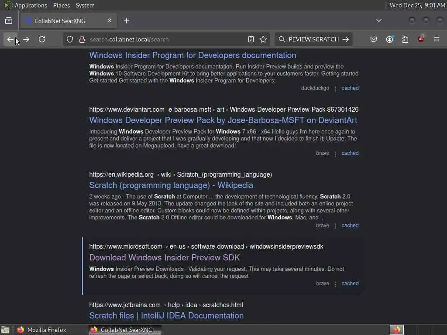The width and height of the screenshot is (447, 335).
Task: Open the Places menu
Action: (61, 5)
